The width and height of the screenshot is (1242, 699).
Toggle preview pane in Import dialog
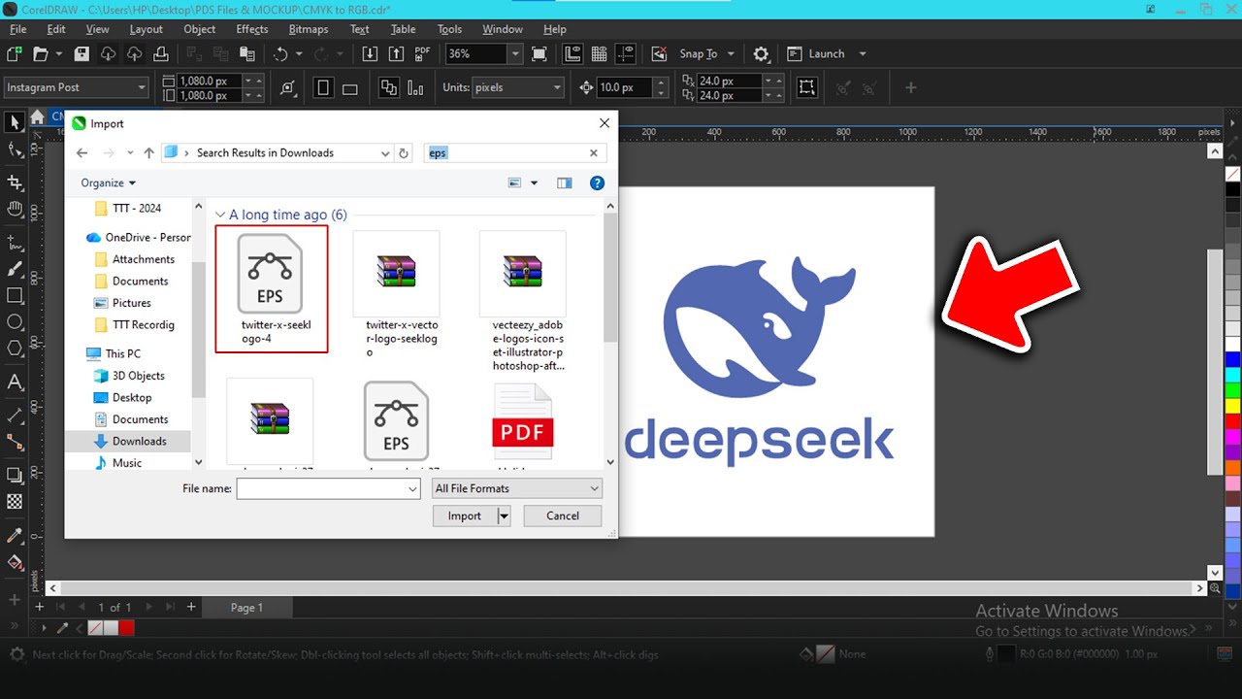point(565,183)
